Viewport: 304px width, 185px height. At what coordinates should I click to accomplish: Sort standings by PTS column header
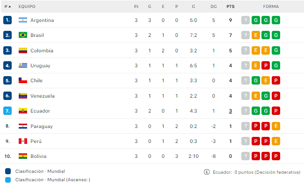pos(230,7)
